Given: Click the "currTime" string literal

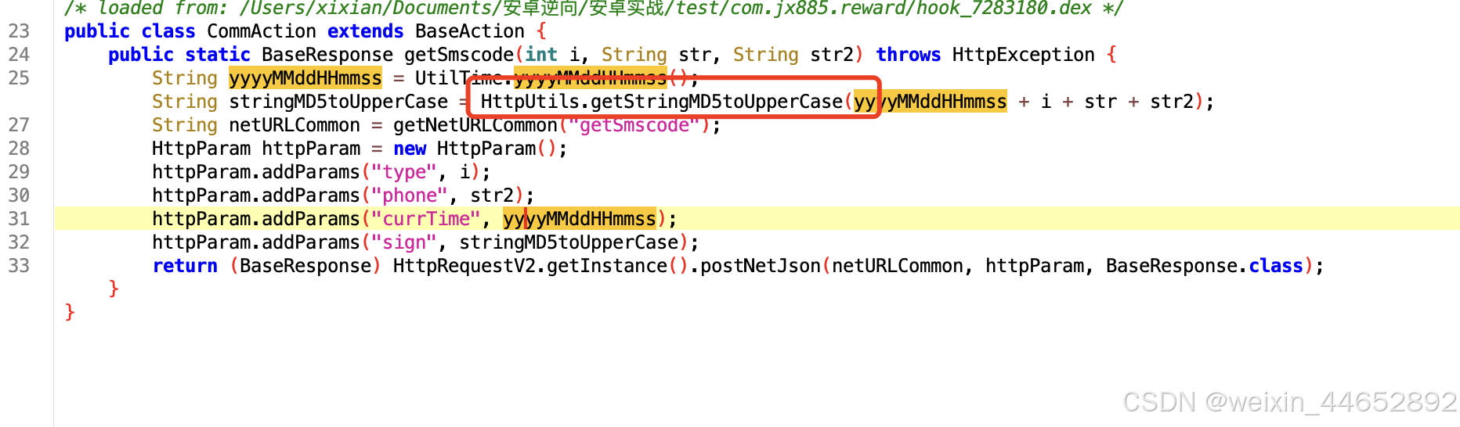Looking at the screenshot, I should point(426,219).
